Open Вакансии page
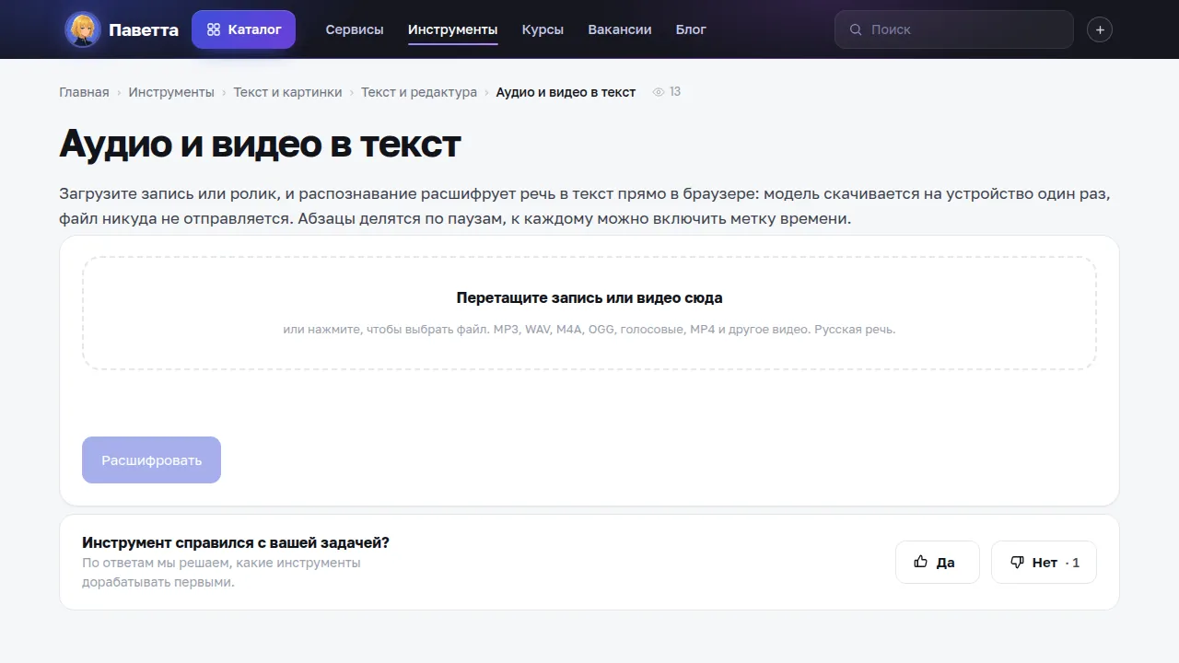1179x663 pixels. [x=620, y=29]
